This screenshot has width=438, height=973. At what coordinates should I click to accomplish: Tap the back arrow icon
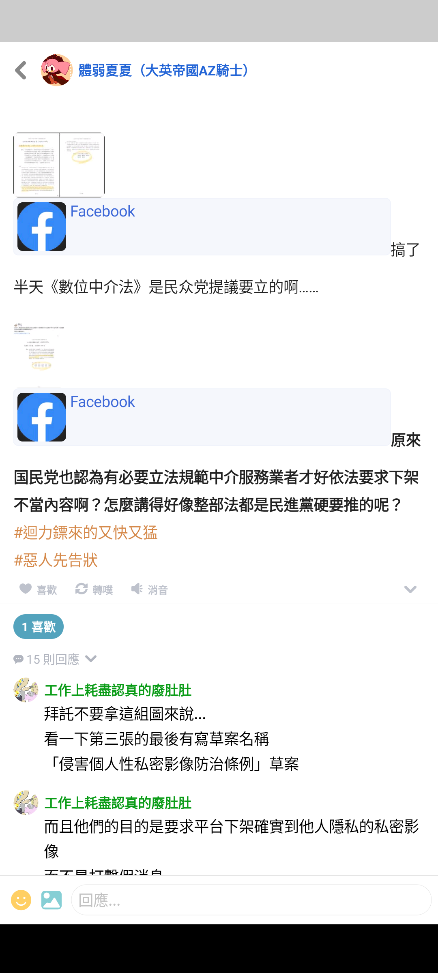tap(21, 71)
